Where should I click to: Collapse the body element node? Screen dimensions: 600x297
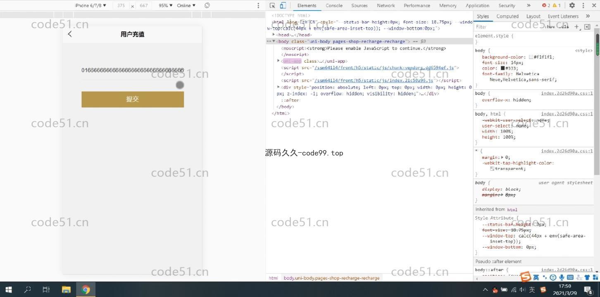point(274,41)
